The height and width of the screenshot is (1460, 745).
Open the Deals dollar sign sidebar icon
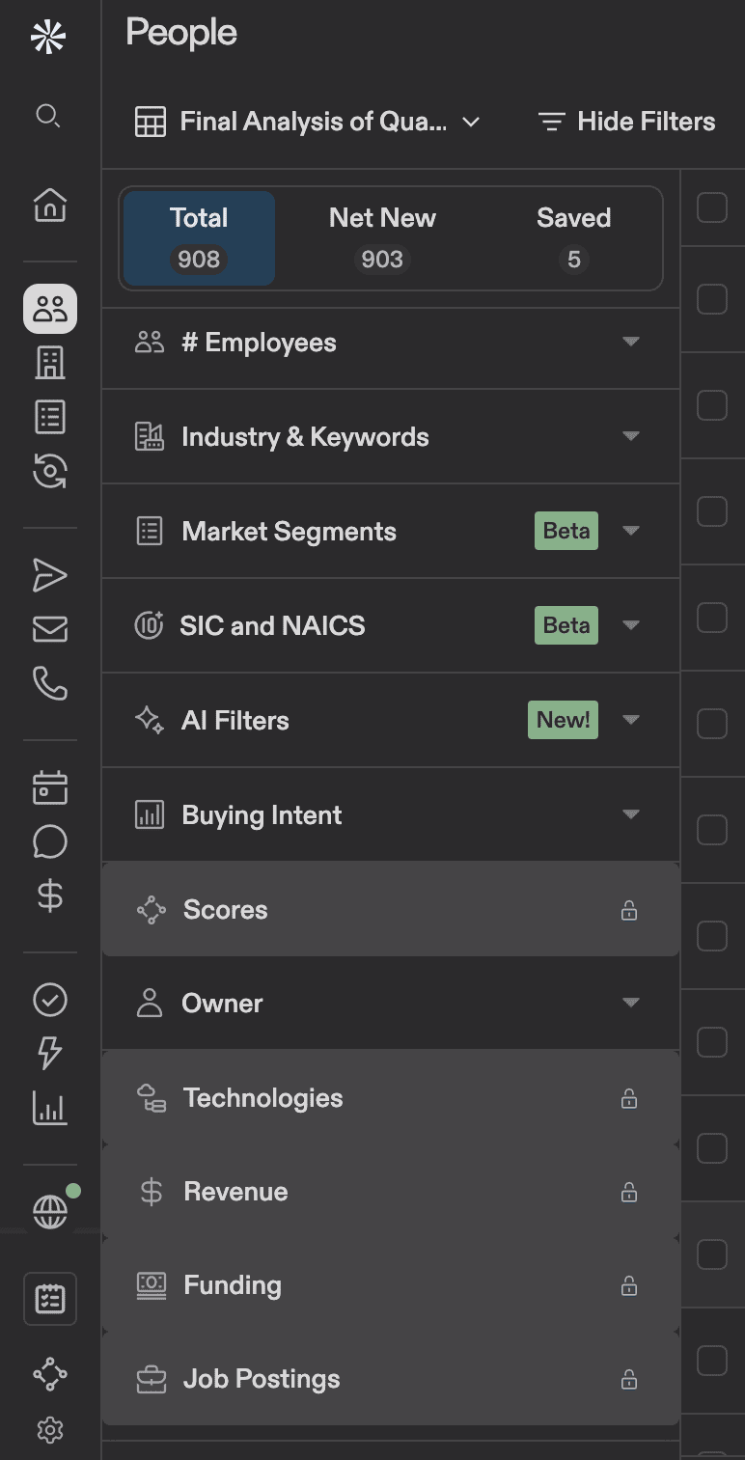point(50,895)
